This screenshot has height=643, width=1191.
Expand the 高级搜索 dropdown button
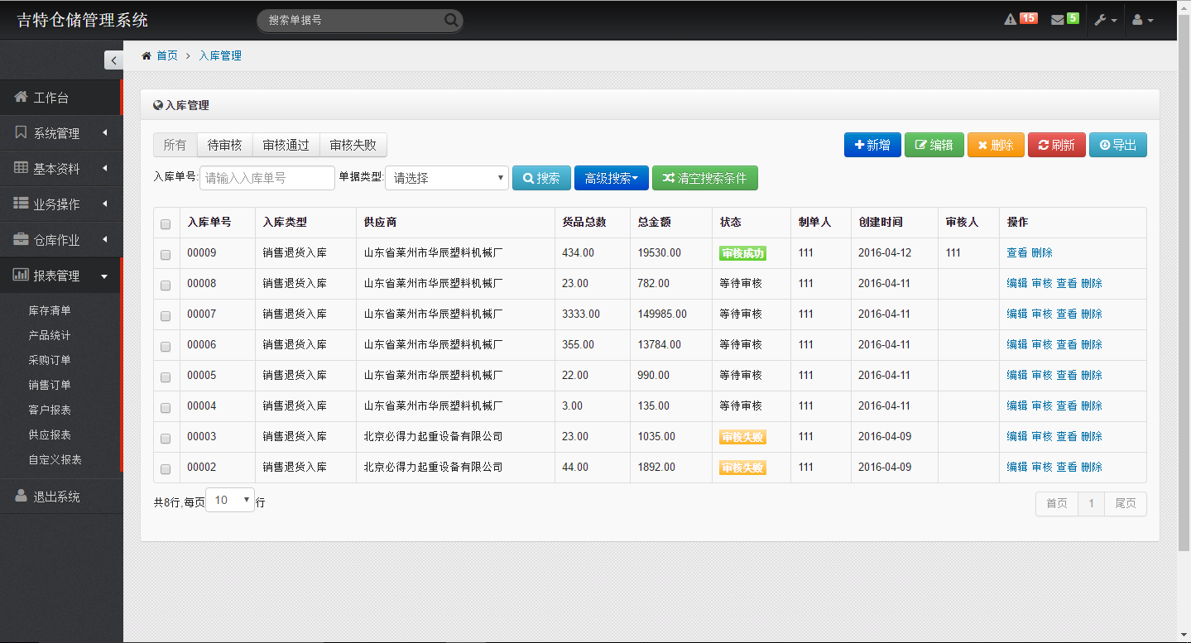tap(611, 178)
